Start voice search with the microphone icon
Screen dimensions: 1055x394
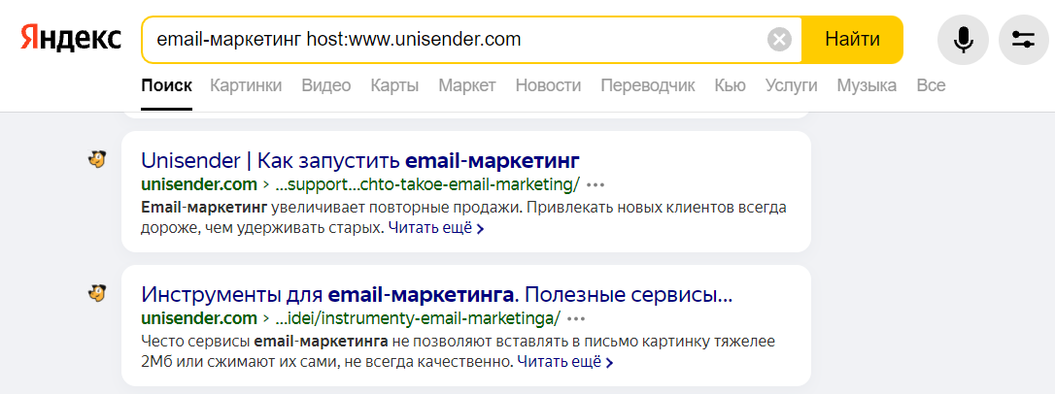[963, 40]
